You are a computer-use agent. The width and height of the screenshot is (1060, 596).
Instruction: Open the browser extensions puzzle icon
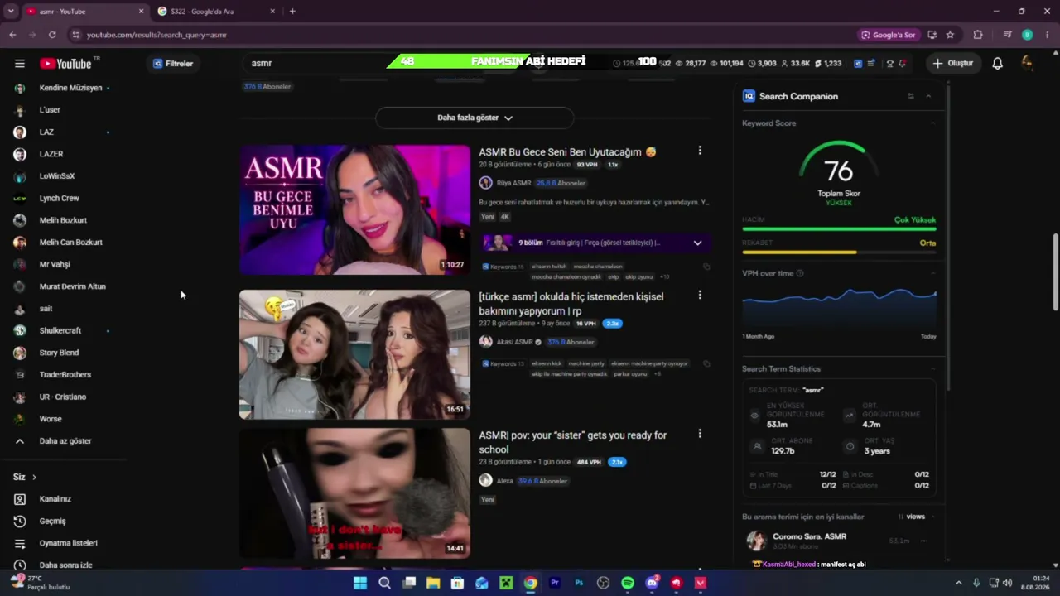(978, 35)
